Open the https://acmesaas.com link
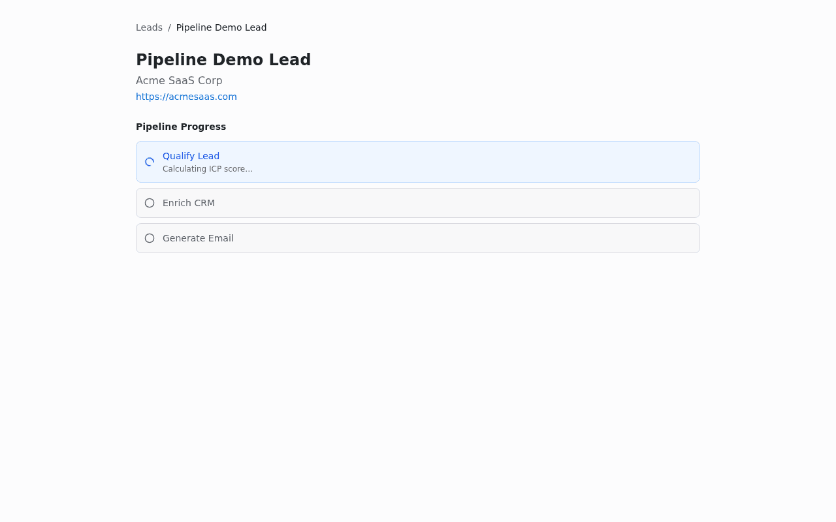Viewport: 836px width, 522px height. (x=186, y=96)
